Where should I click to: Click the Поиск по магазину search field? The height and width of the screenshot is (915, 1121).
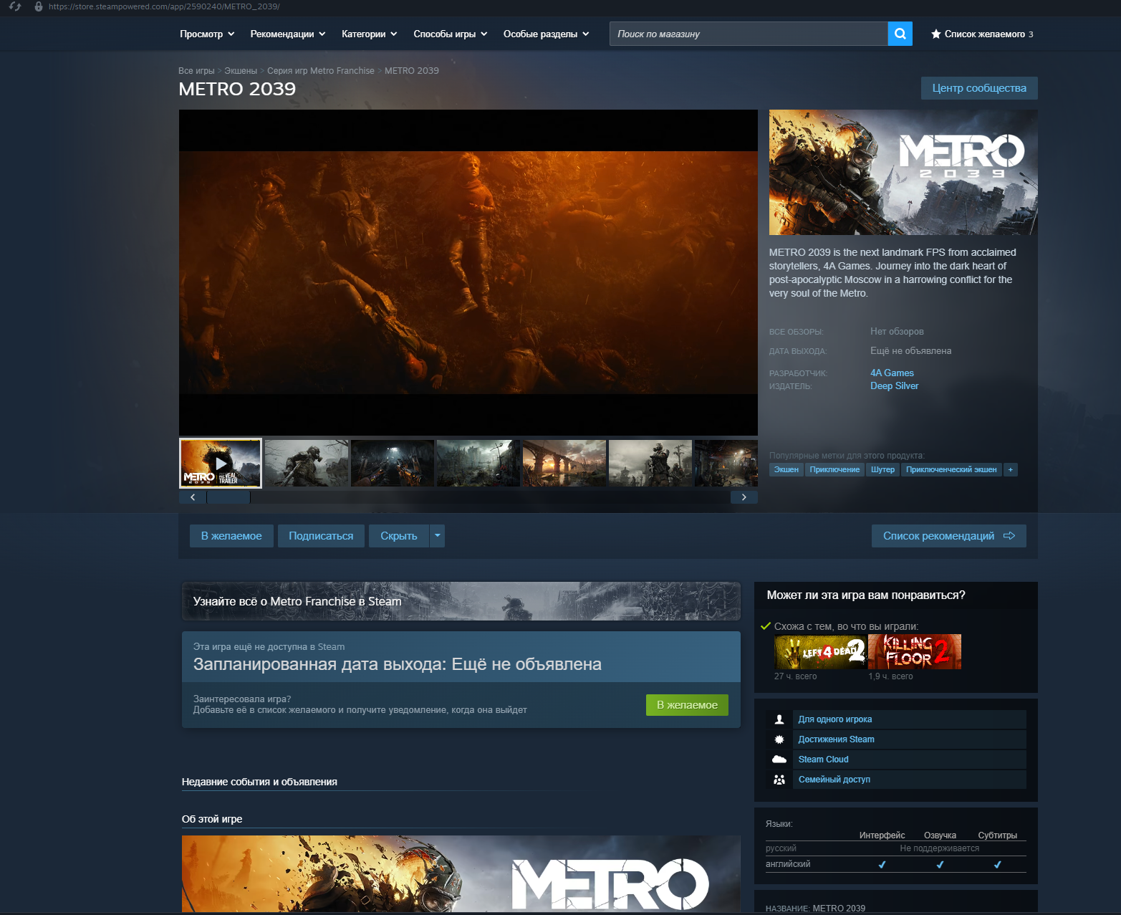click(749, 34)
